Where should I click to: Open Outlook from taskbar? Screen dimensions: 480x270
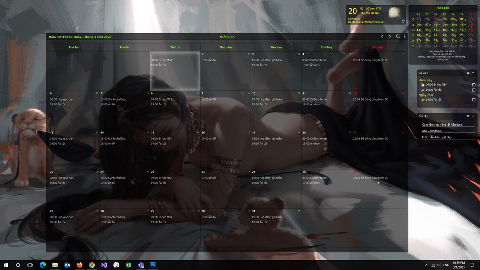[x=67, y=265]
